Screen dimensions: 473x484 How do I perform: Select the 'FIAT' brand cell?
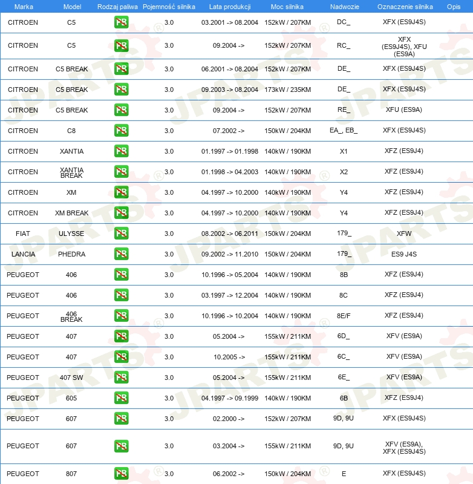(23, 234)
